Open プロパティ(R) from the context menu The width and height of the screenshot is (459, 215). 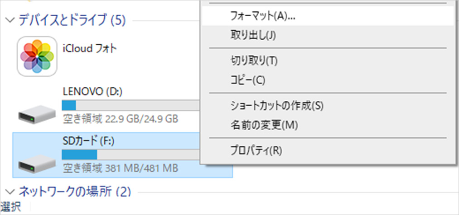(256, 150)
